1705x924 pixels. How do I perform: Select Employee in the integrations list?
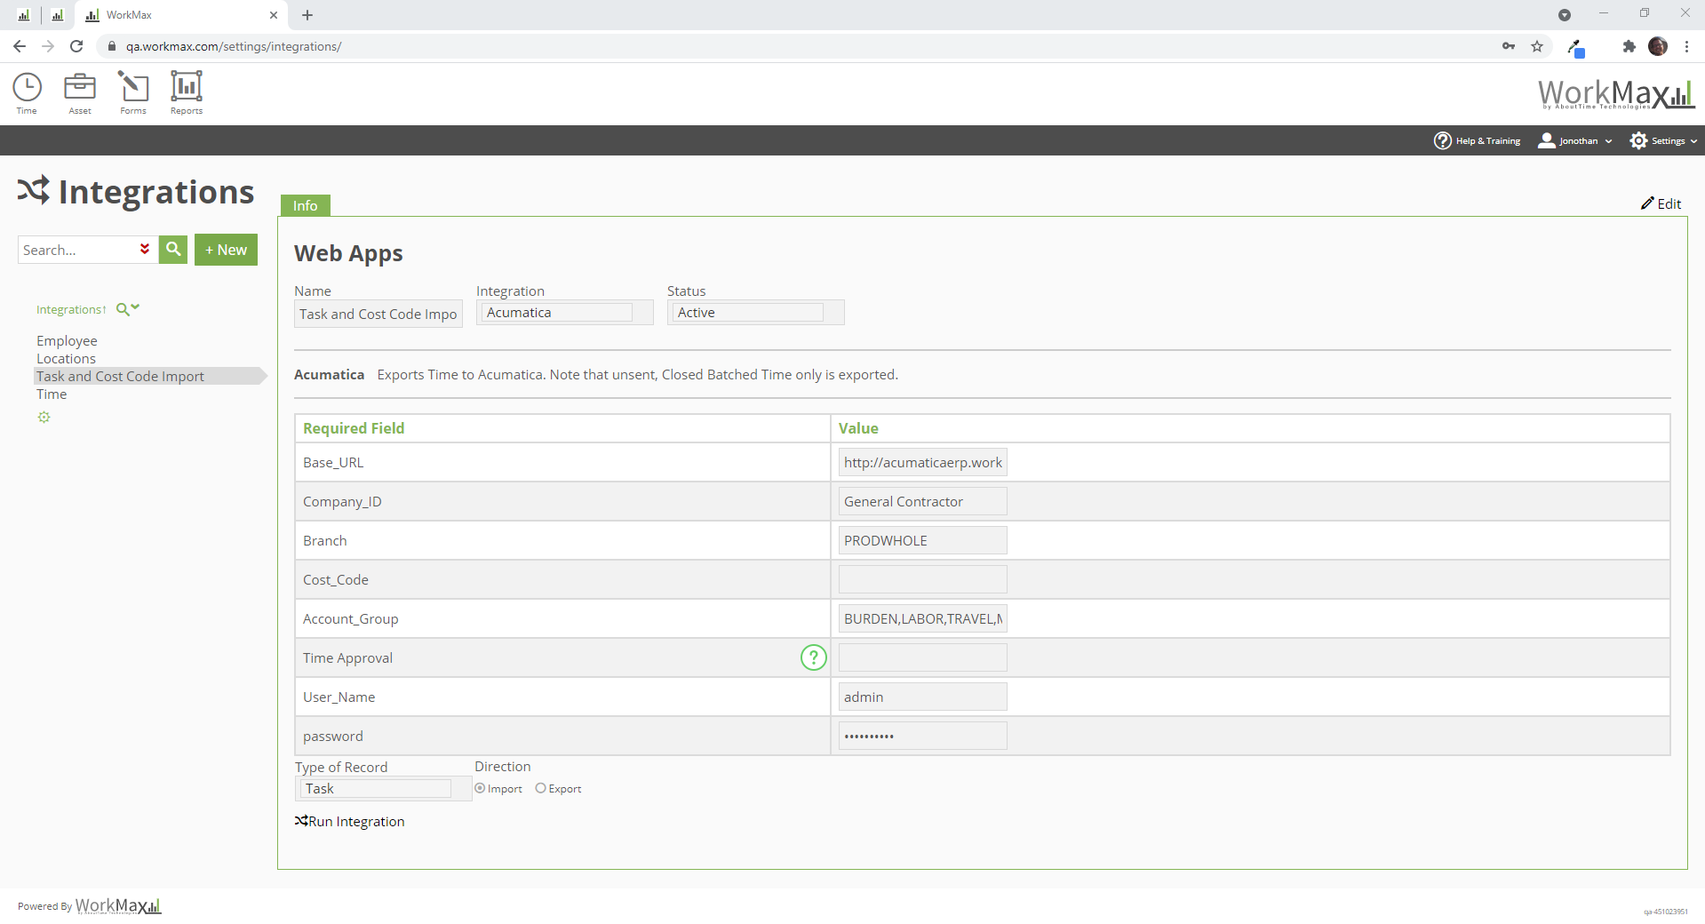[67, 340]
